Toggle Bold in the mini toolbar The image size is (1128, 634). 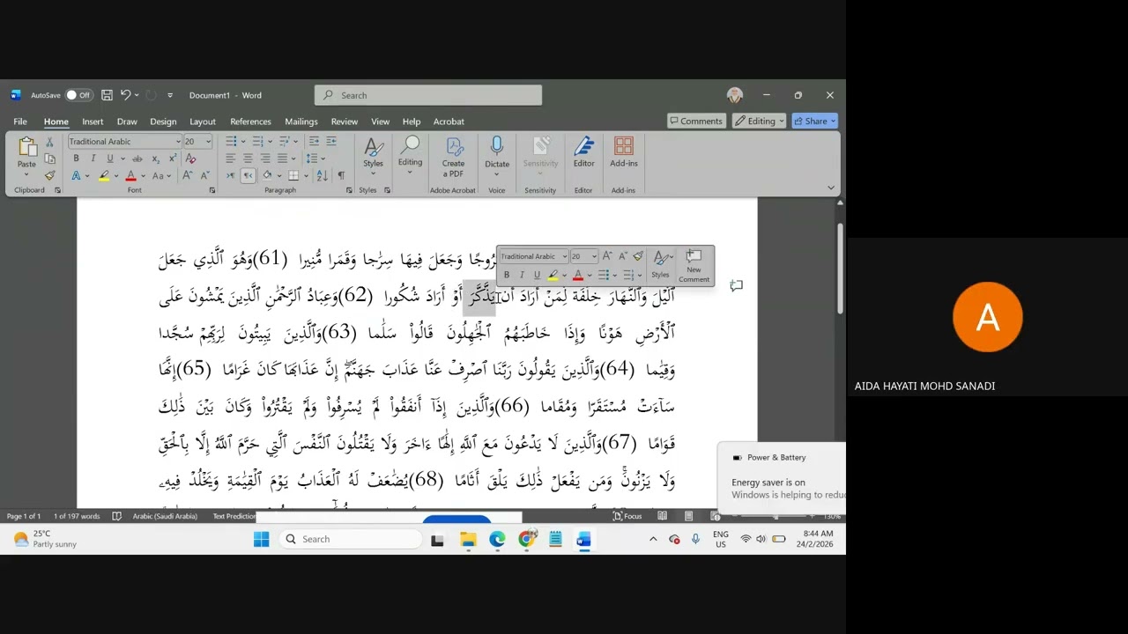506,276
